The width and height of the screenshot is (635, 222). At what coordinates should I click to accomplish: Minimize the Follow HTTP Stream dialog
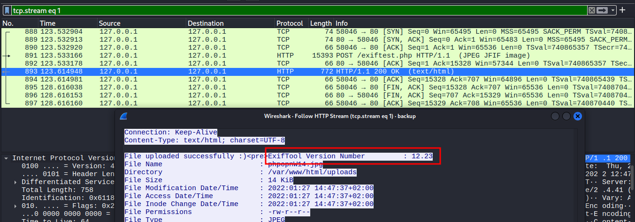(x=555, y=116)
